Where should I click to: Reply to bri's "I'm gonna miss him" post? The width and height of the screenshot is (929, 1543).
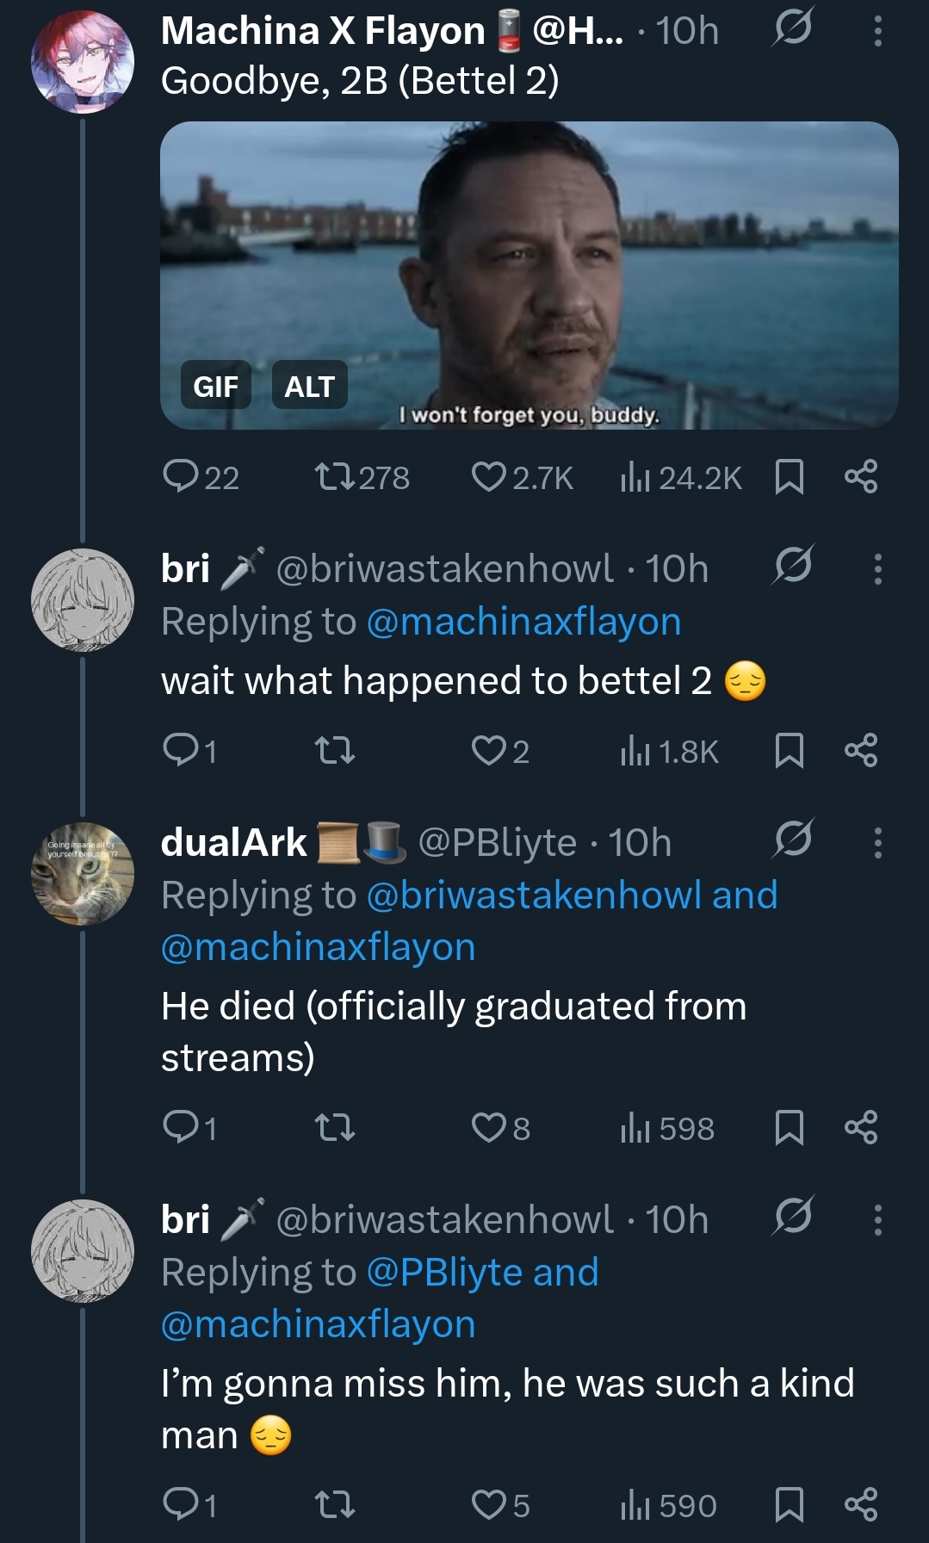pyautogui.click(x=181, y=1505)
